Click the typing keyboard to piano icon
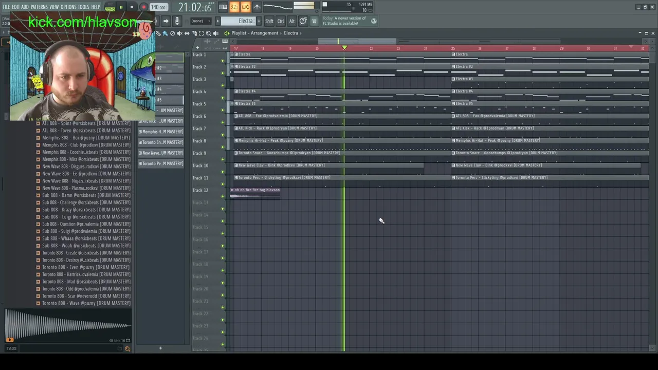 [x=223, y=7]
